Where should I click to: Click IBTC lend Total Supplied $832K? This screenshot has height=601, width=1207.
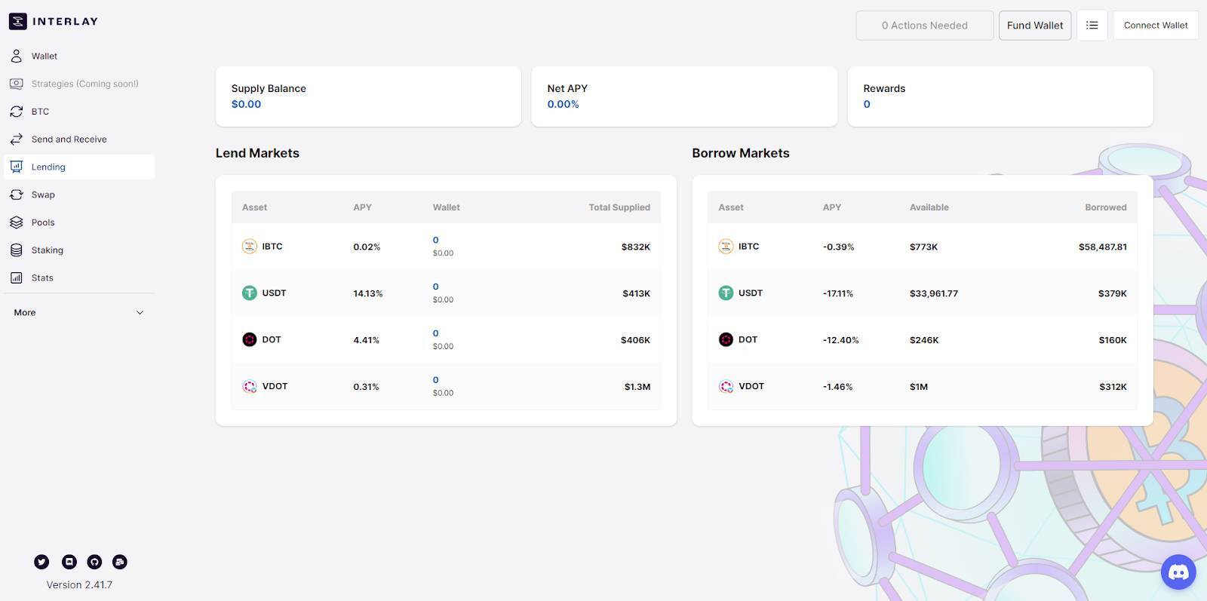coord(636,247)
